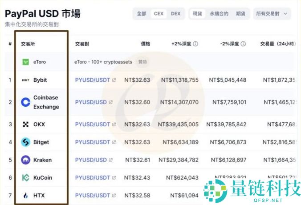Click HTX price NT$32.58
This screenshot has width=301, height=205.
(137, 195)
